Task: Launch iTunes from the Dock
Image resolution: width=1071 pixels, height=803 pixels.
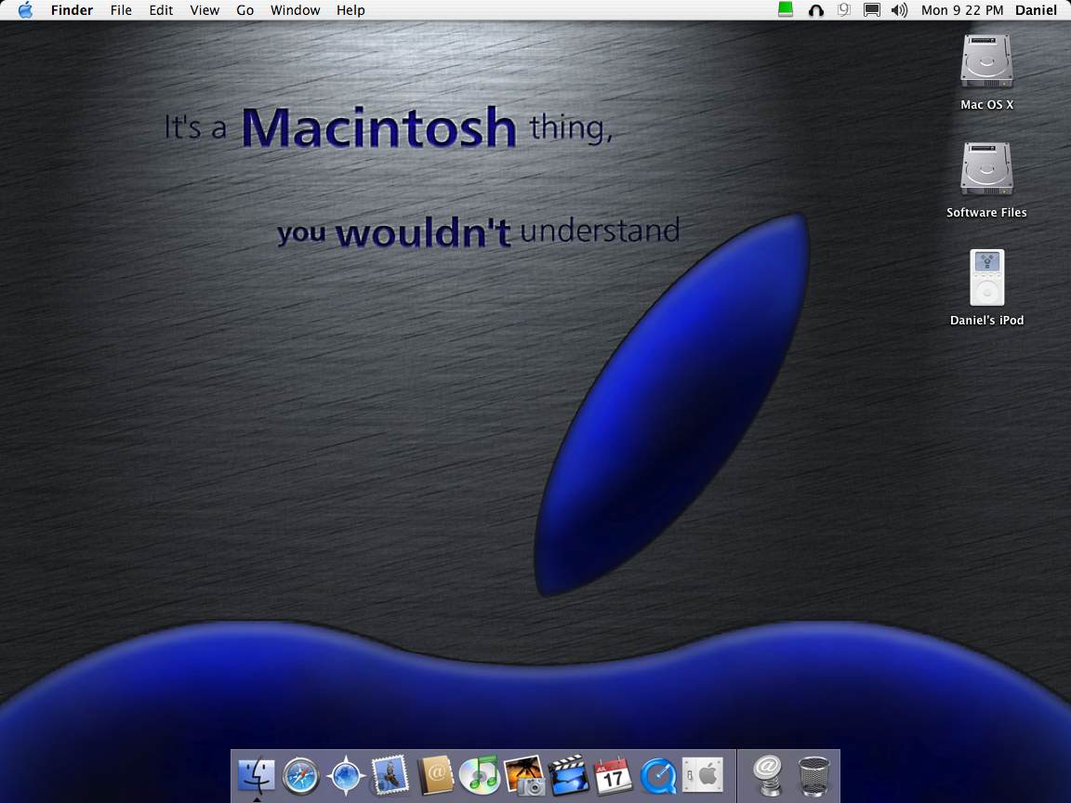Action: pos(480,775)
